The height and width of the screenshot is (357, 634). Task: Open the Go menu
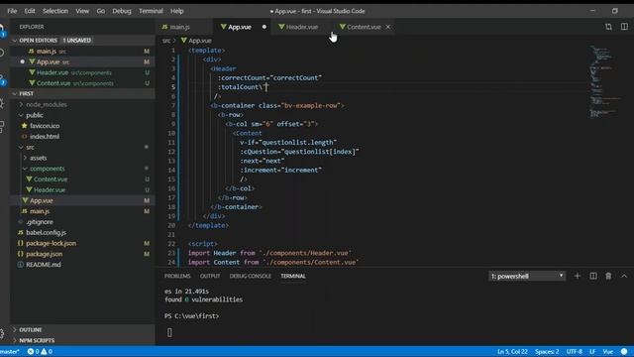click(x=101, y=11)
